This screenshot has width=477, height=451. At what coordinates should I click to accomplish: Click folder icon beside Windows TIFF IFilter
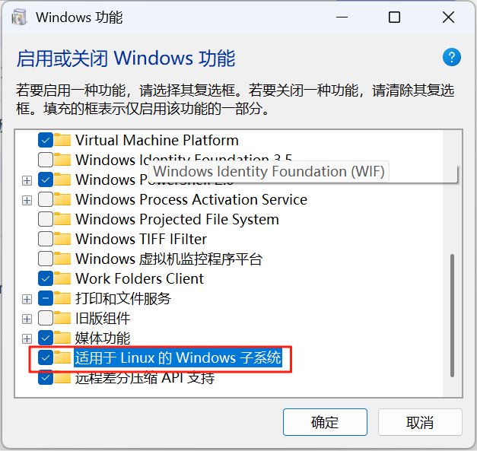62,239
